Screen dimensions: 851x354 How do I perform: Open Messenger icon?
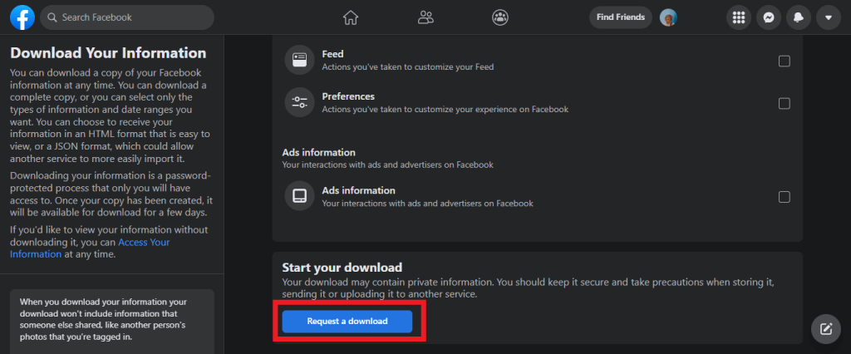(769, 17)
